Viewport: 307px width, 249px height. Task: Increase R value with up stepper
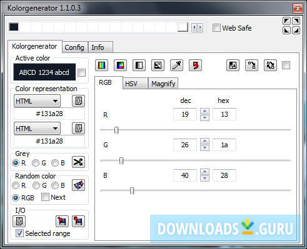click(204, 111)
